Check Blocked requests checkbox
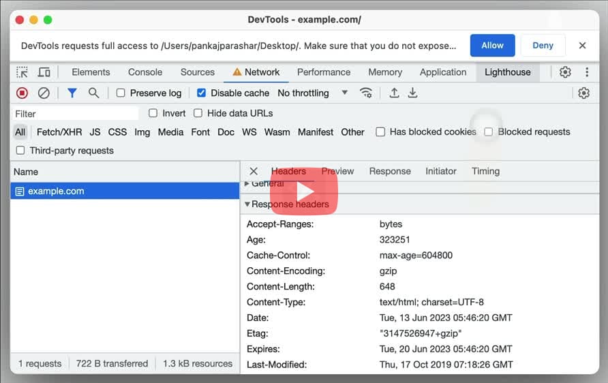The height and width of the screenshot is (383, 608). pyautogui.click(x=489, y=132)
